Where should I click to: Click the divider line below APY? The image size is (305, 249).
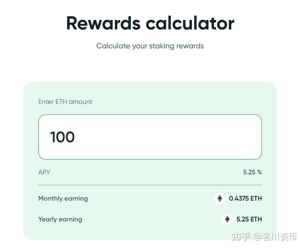point(150,185)
